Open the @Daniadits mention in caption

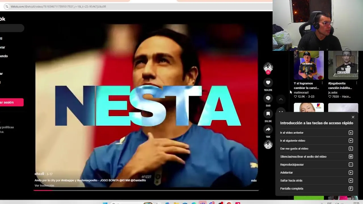138,180
